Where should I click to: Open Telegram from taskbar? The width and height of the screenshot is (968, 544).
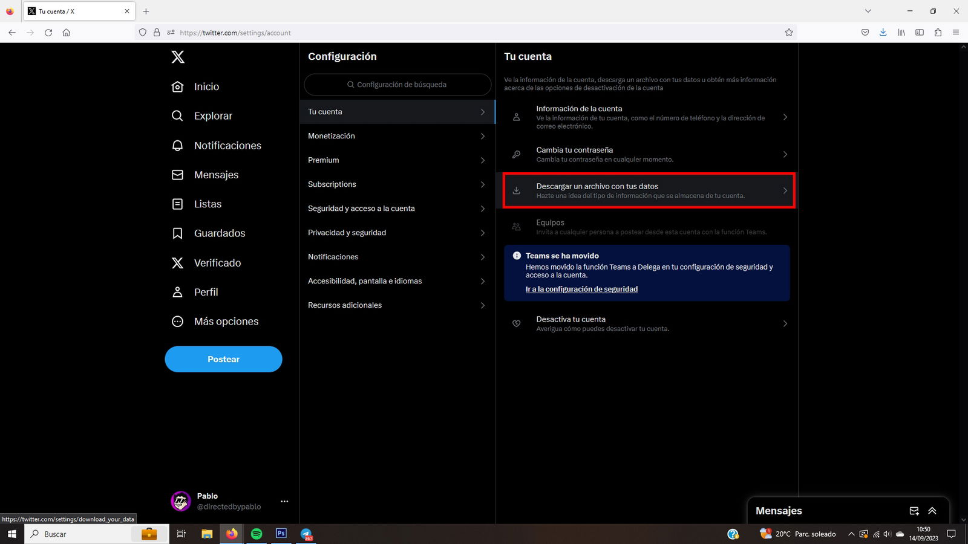(307, 534)
